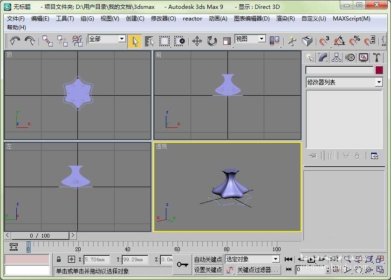
Task: Open the Utilities hammer panel
Action: tap(377, 57)
